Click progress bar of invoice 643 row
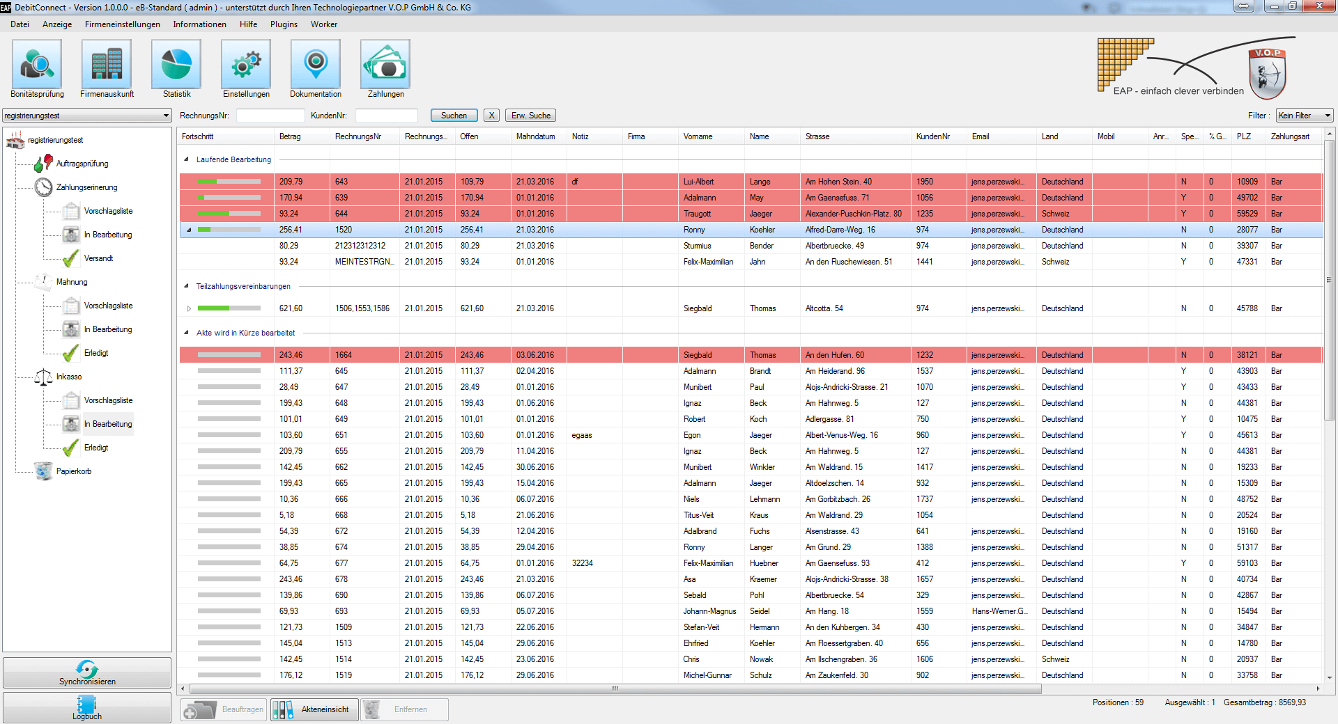The width and height of the screenshot is (1338, 724). (229, 182)
